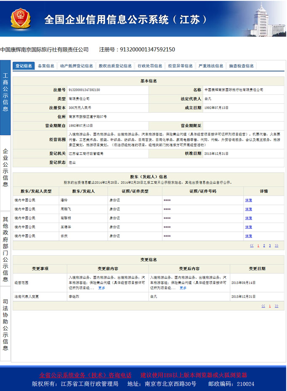View the 经营异常信息 tab
Viewport: 287px width, 391px height.
click(180, 66)
